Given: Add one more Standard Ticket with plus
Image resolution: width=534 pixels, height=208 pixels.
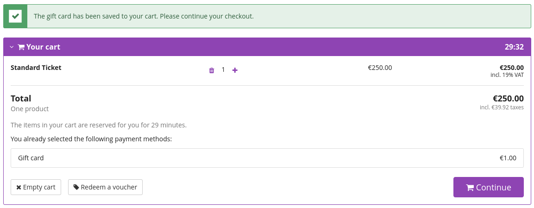Looking at the screenshot, I should 235,70.
